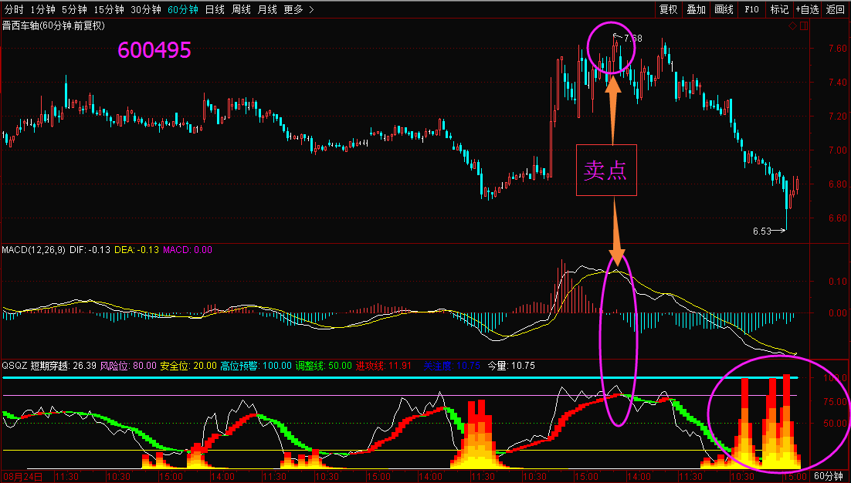Click the red diamond icon atop chart
This screenshot has width=851, height=483.
(793, 25)
